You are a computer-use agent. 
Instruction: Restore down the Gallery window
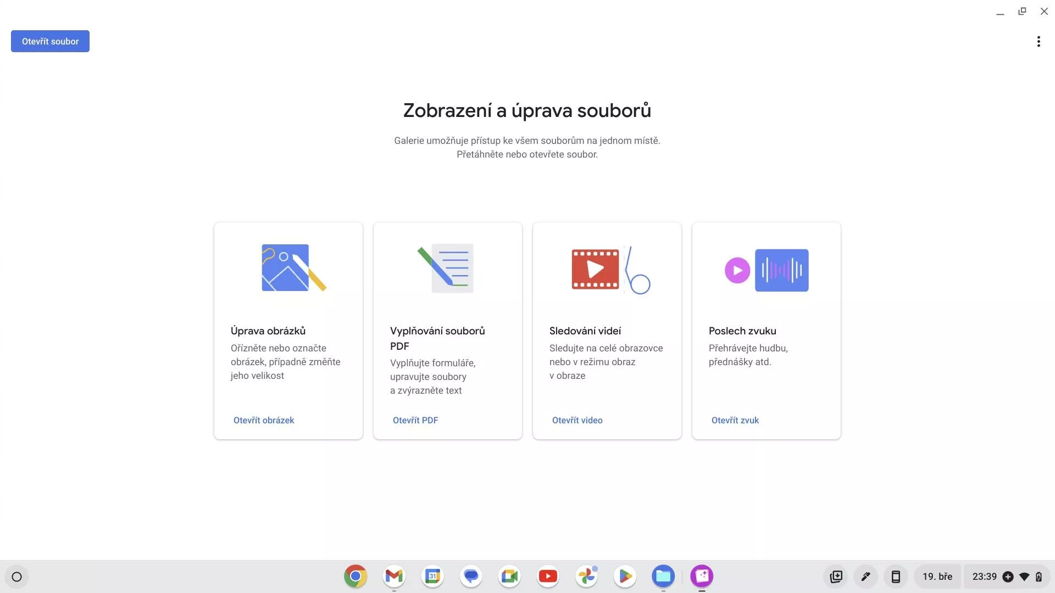click(x=1022, y=11)
